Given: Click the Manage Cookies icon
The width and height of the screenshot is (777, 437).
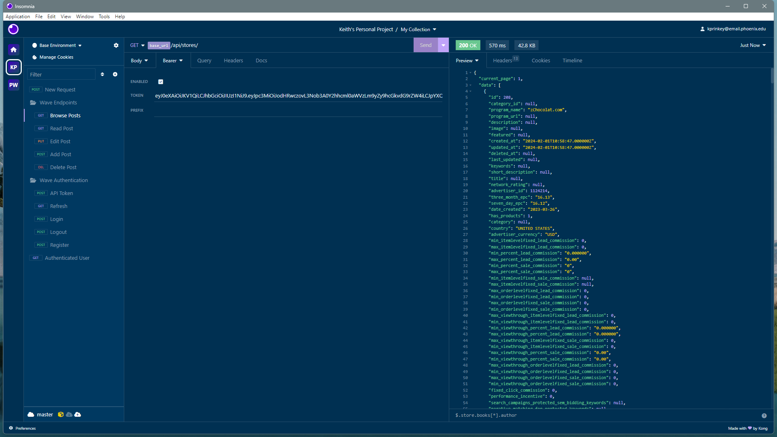Looking at the screenshot, I should pyautogui.click(x=34, y=57).
